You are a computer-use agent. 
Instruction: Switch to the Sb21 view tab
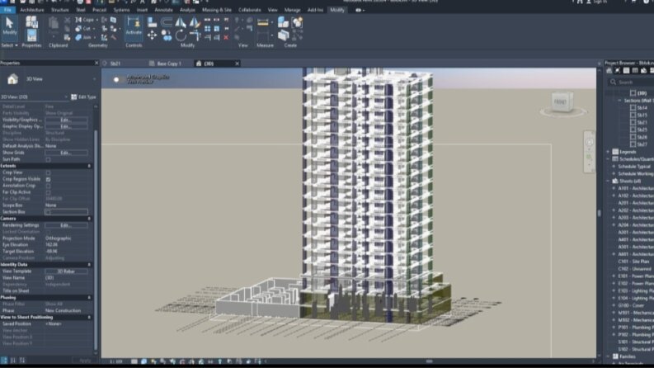[115, 64]
